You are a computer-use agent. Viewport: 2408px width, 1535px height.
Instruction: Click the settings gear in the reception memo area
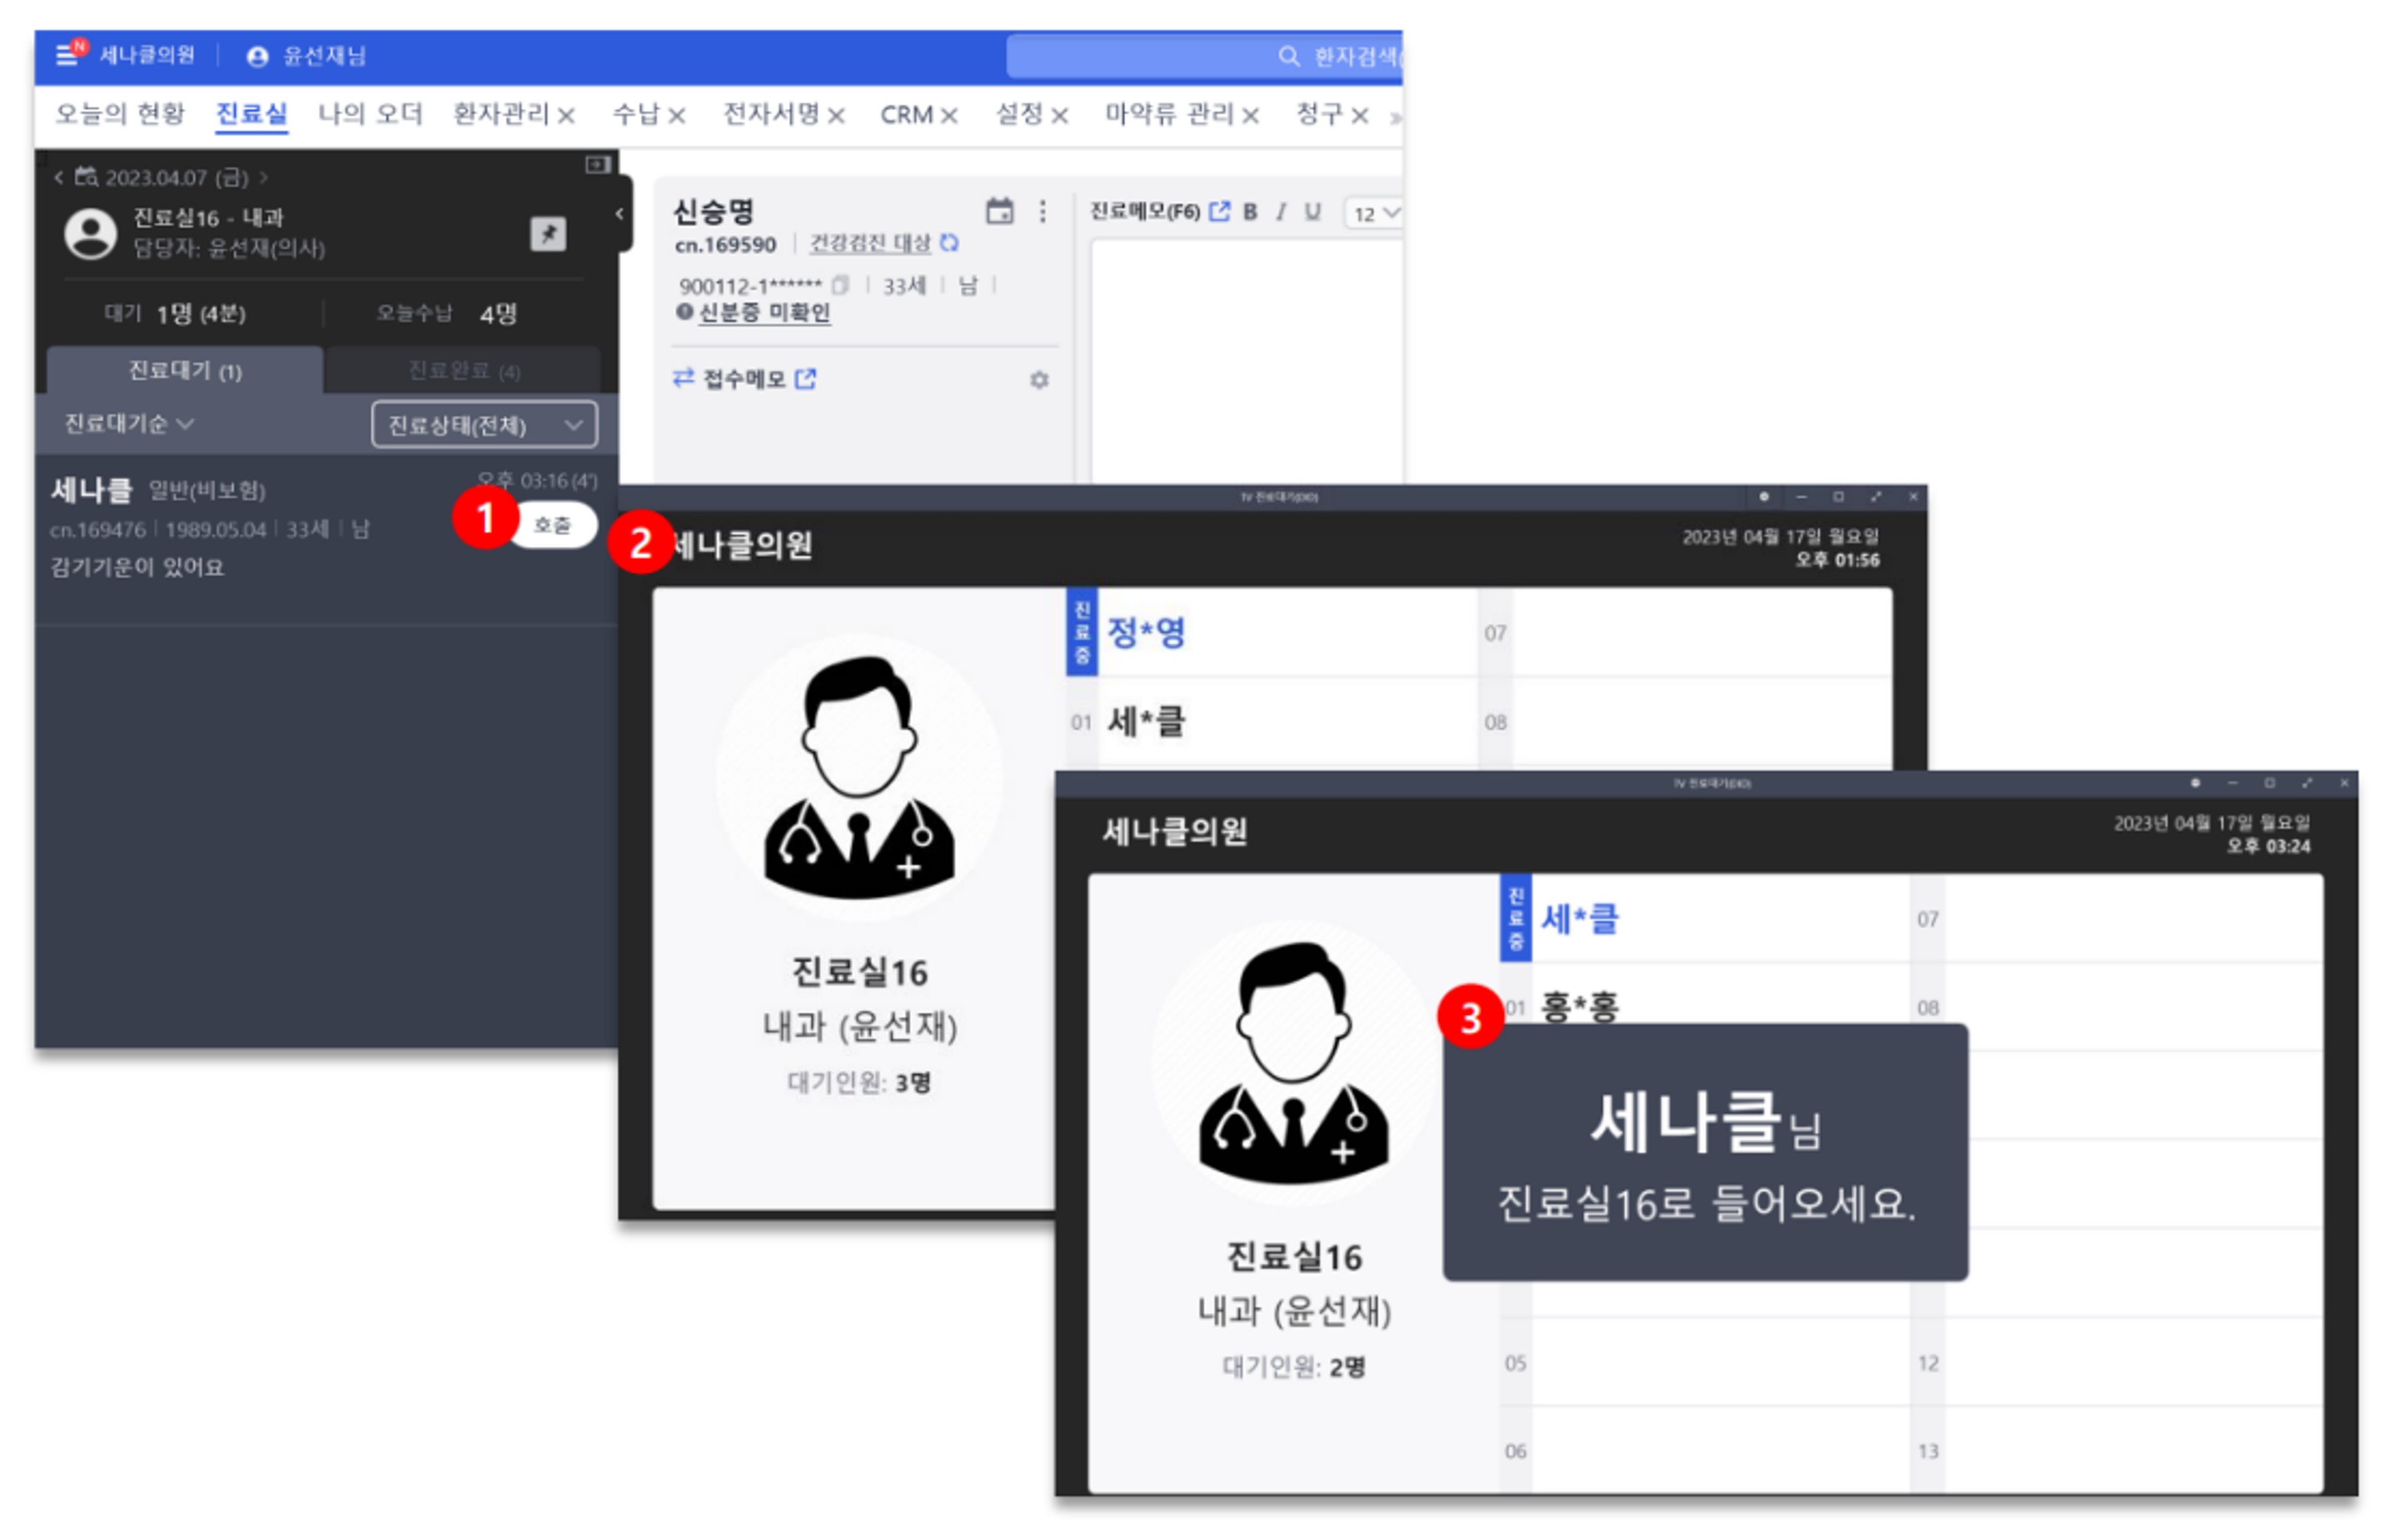click(x=1041, y=381)
